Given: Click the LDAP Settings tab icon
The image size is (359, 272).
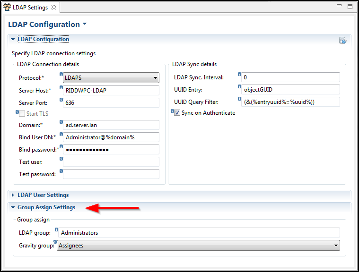Looking at the screenshot, I should pos(7,7).
